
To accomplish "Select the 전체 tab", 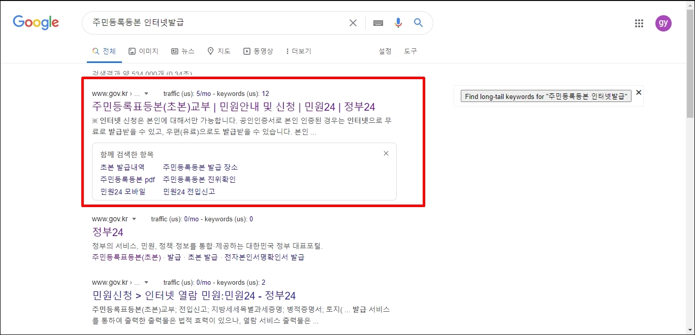I will [x=104, y=51].
